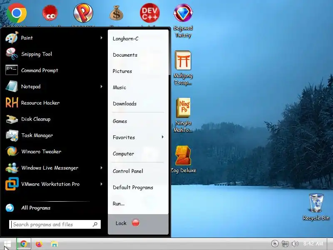Expand the Paint jump list arrow
This screenshot has height=250, width=333.
(102, 38)
